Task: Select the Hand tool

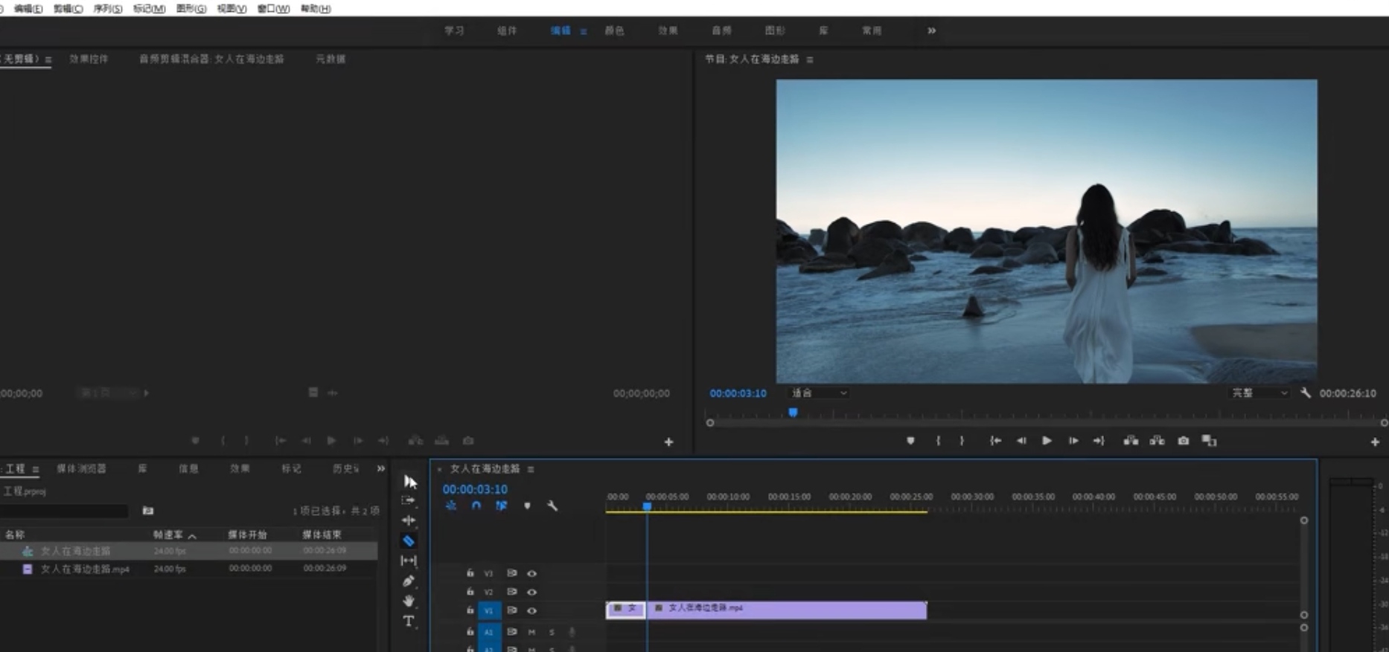Action: [x=409, y=601]
